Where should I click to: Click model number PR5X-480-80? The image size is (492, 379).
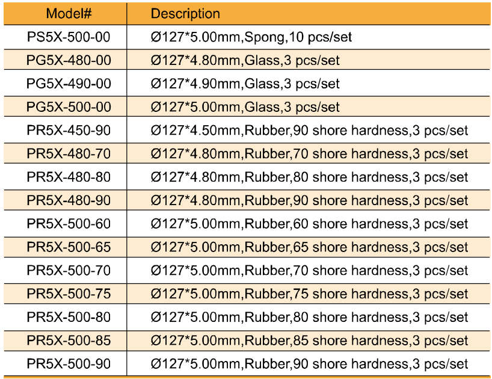69,177
